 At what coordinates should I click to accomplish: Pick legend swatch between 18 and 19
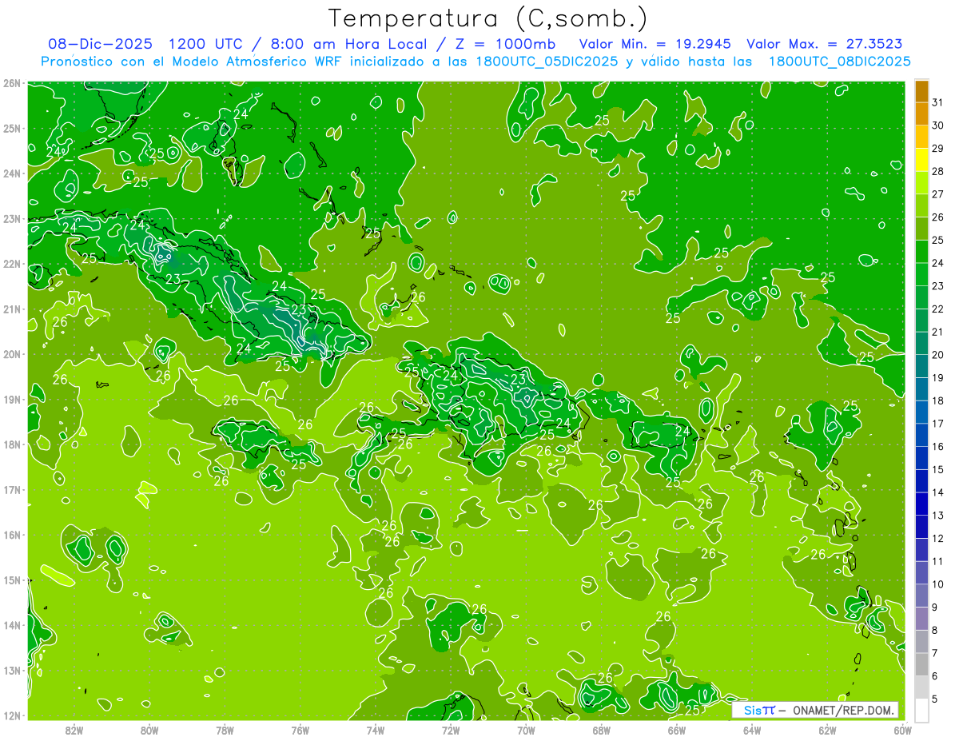[921, 389]
